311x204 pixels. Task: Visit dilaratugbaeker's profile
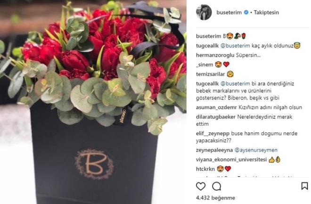[x=216, y=117]
